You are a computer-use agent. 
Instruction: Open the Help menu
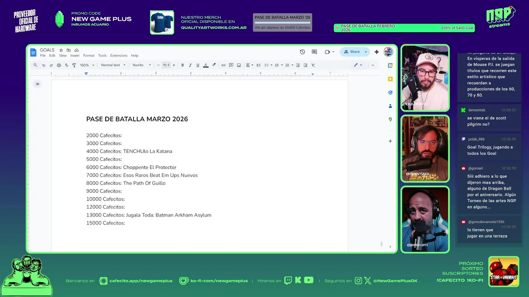[x=135, y=56]
